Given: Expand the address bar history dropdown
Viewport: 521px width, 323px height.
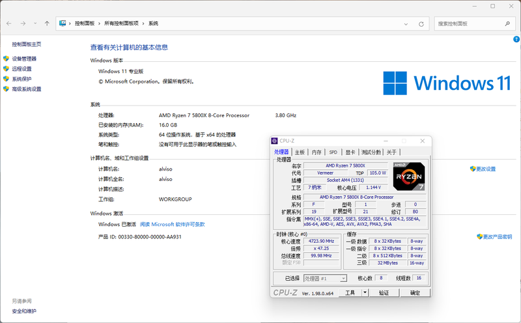Looking at the screenshot, I should 406,24.
